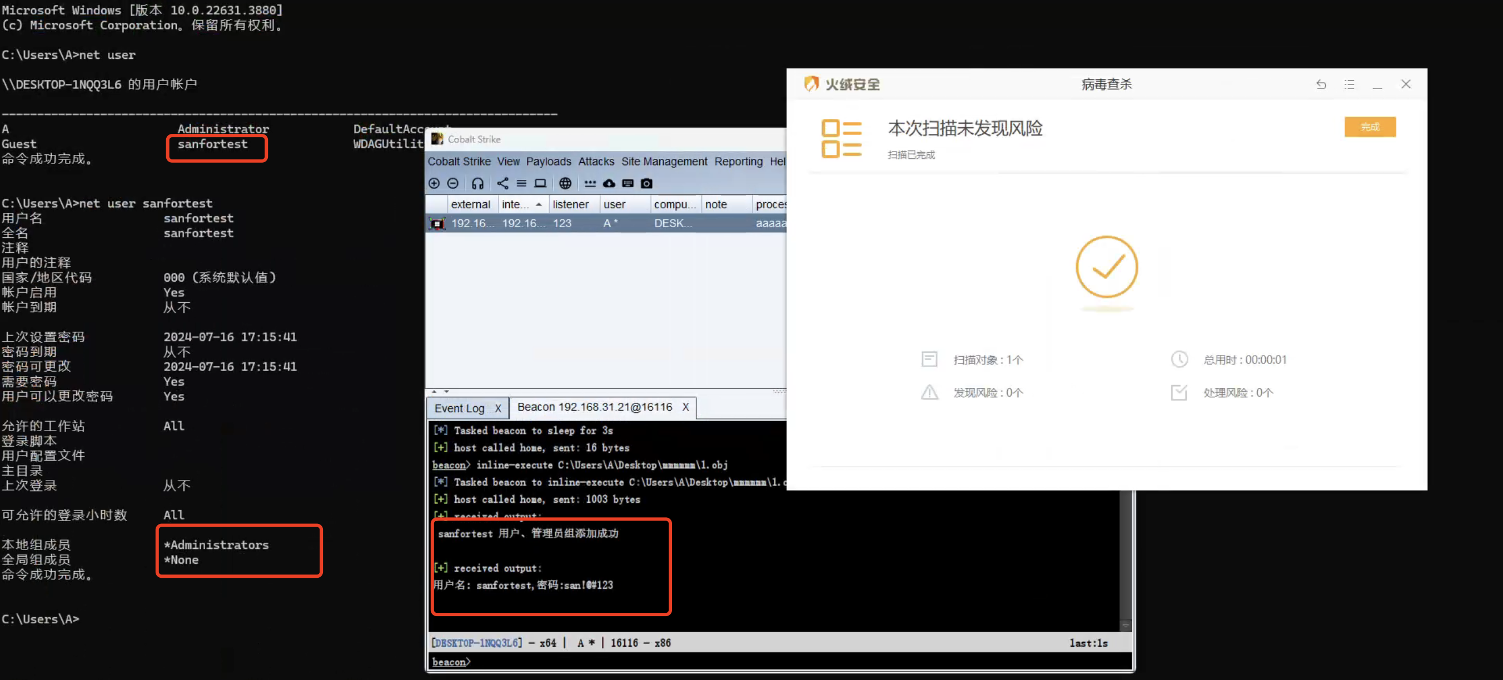The image size is (1503, 680).
Task: Click the Huorong back arrow icon
Action: 1321,84
